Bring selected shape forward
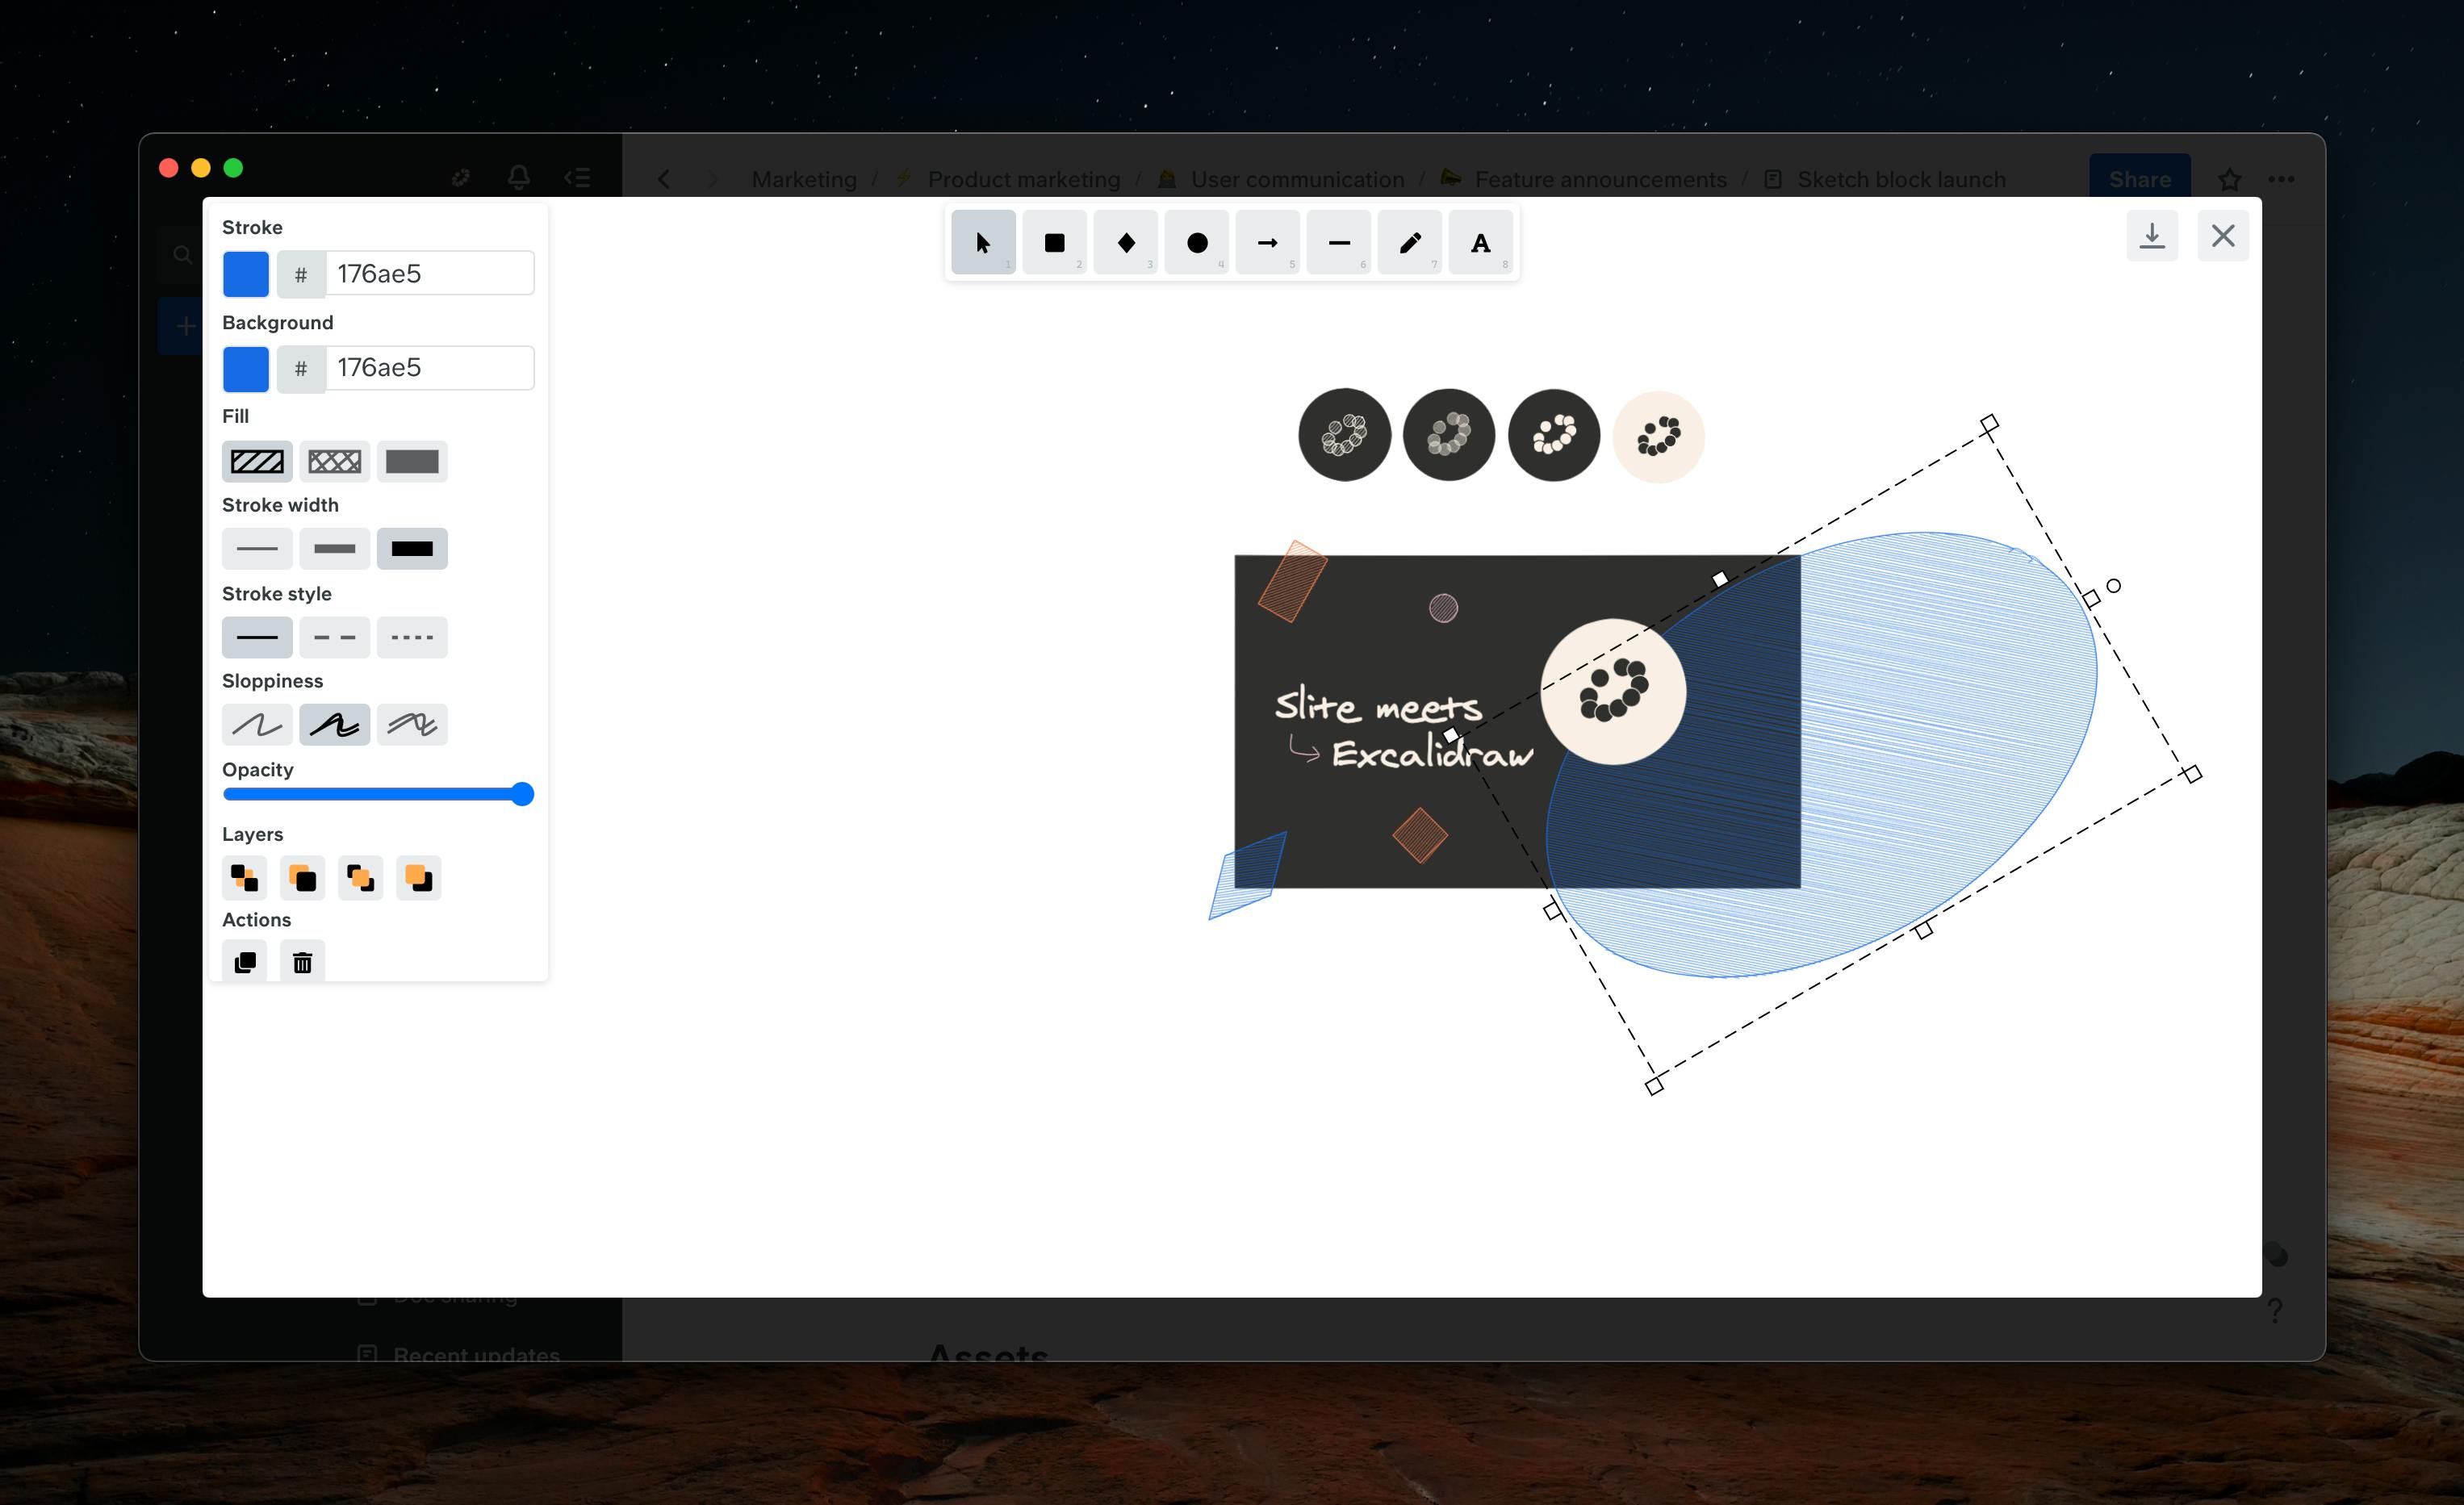This screenshot has width=2464, height=1505. 360,878
